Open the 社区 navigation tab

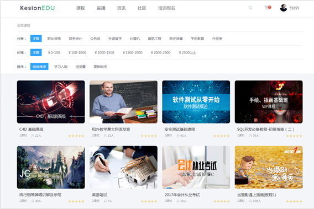(x=142, y=8)
